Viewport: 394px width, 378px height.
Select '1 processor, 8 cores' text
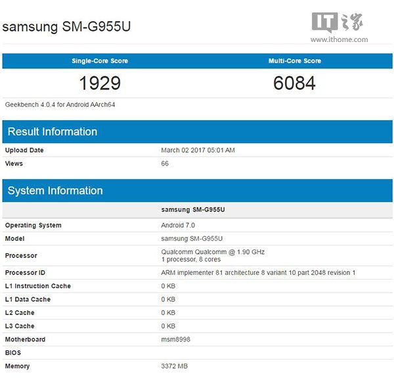click(191, 259)
